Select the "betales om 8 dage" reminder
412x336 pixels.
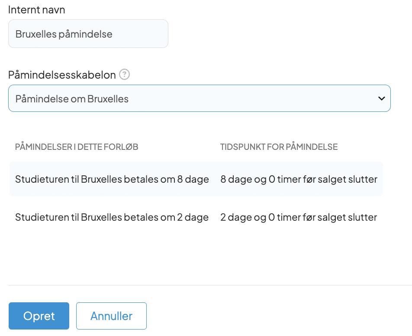click(112, 179)
